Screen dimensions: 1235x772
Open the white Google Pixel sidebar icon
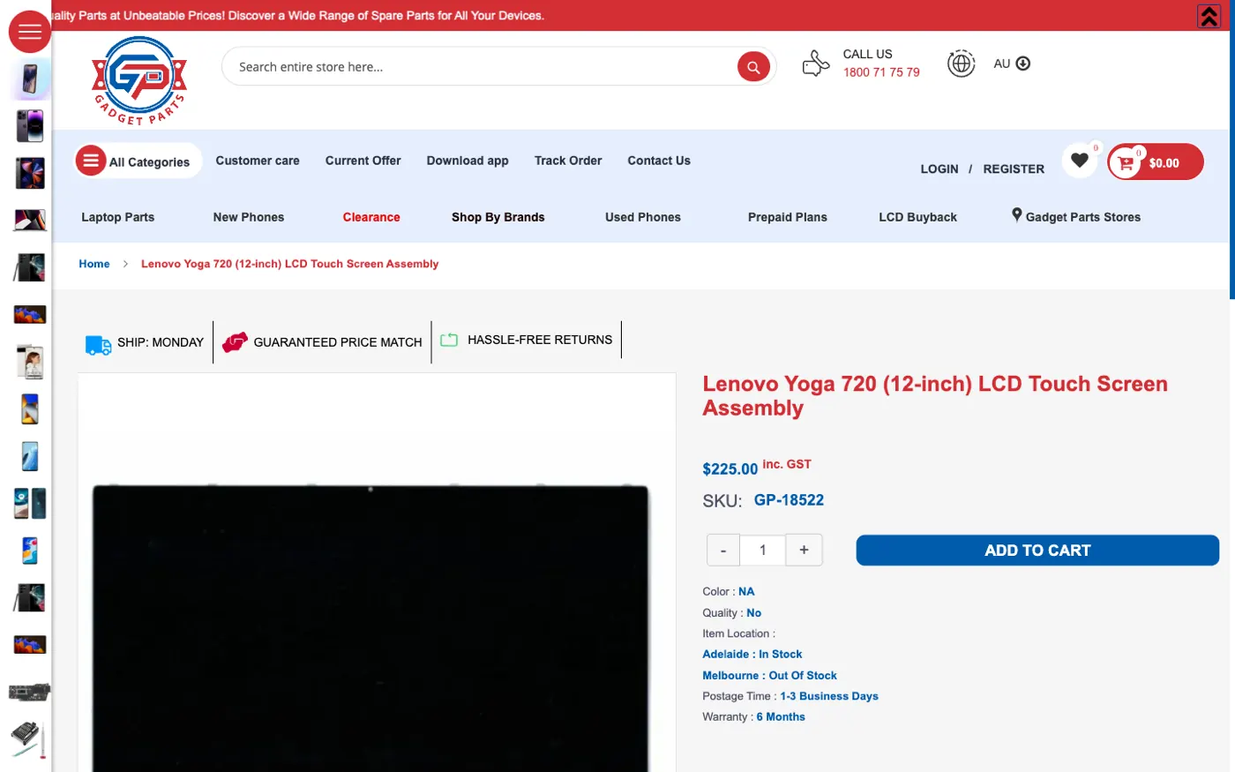(30, 362)
